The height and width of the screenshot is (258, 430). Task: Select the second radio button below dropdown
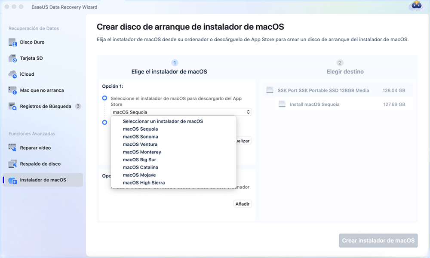104,122
